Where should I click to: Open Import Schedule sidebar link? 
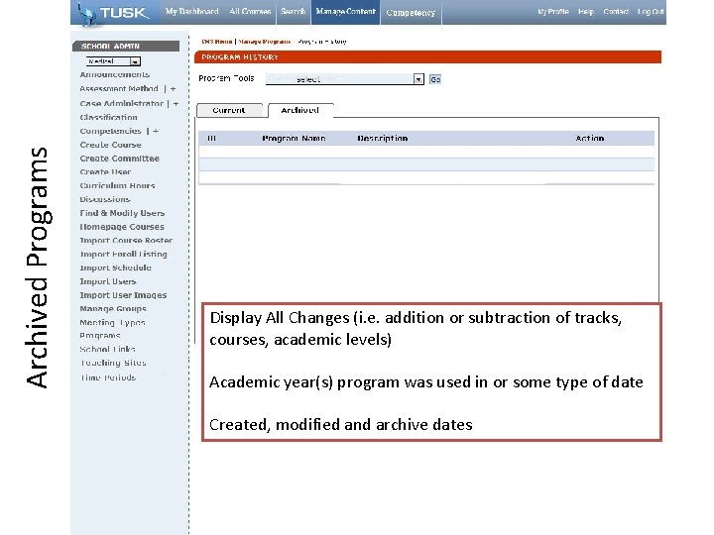click(x=116, y=267)
